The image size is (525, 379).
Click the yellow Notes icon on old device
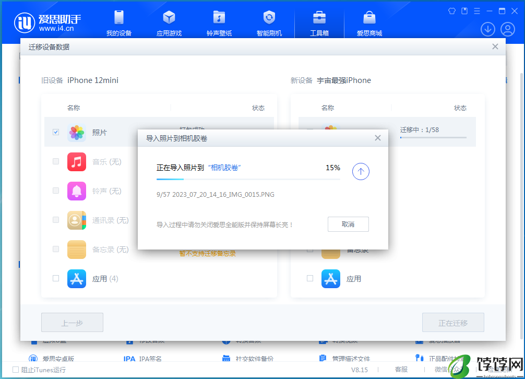(77, 250)
